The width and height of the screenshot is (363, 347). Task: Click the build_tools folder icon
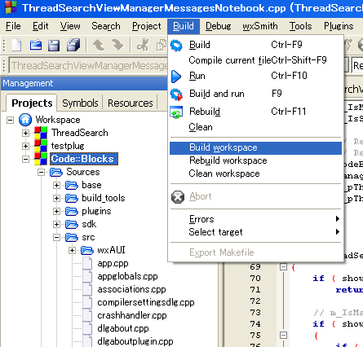[72, 198]
